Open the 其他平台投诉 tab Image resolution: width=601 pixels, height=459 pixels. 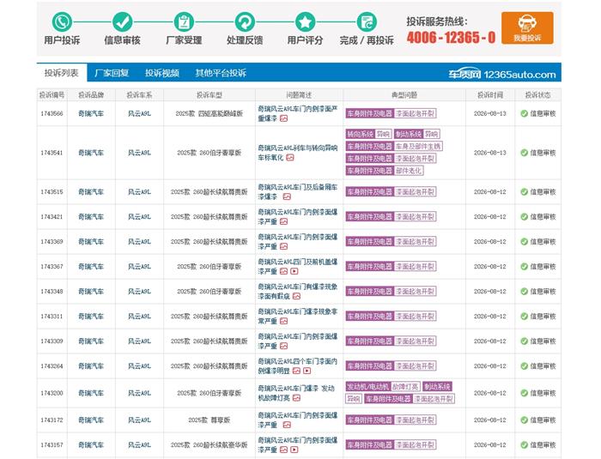[x=221, y=73]
